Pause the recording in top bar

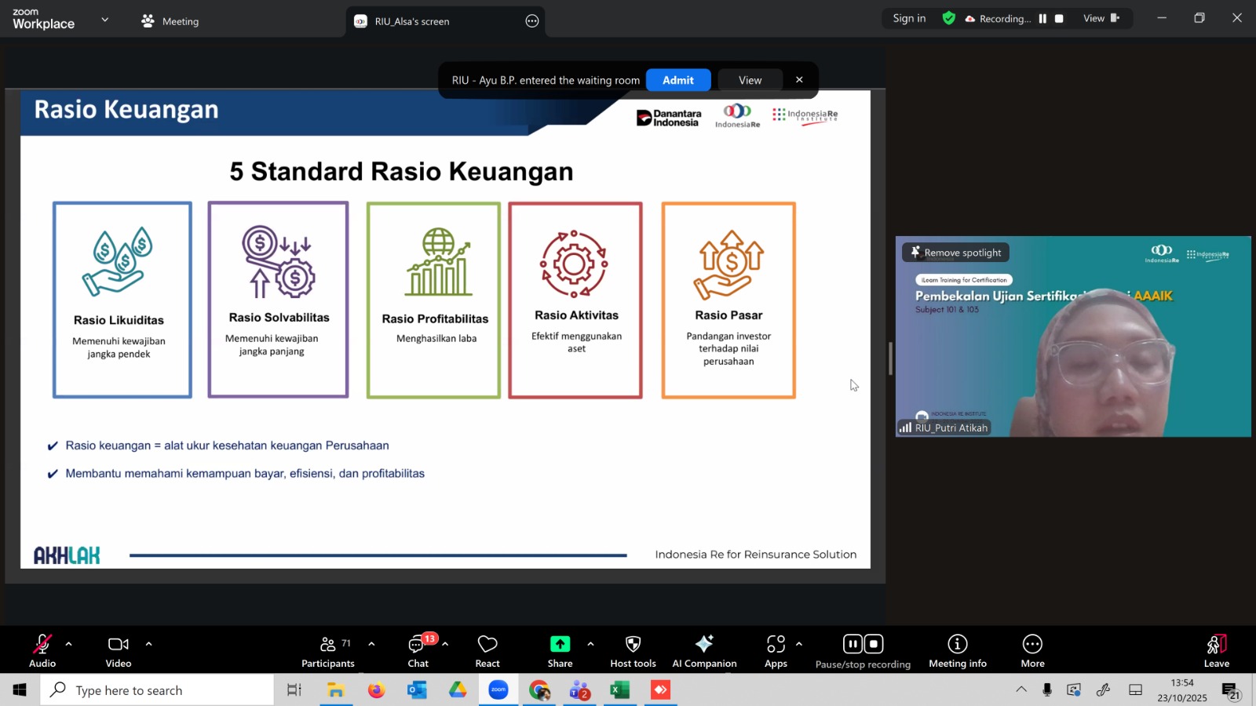click(1042, 19)
